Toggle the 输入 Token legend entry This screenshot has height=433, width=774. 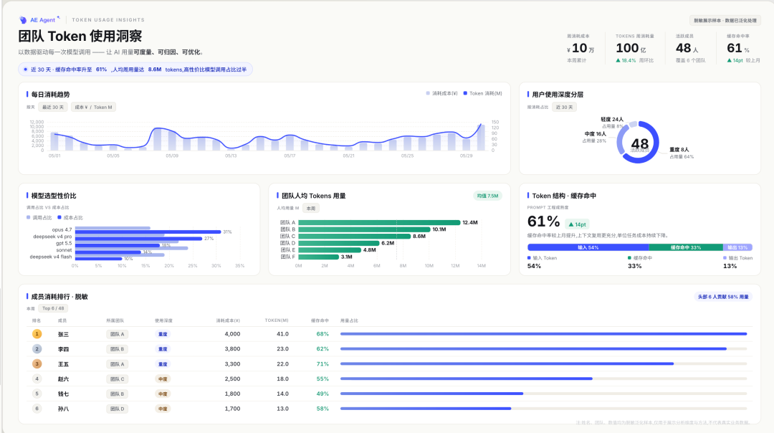pos(542,258)
